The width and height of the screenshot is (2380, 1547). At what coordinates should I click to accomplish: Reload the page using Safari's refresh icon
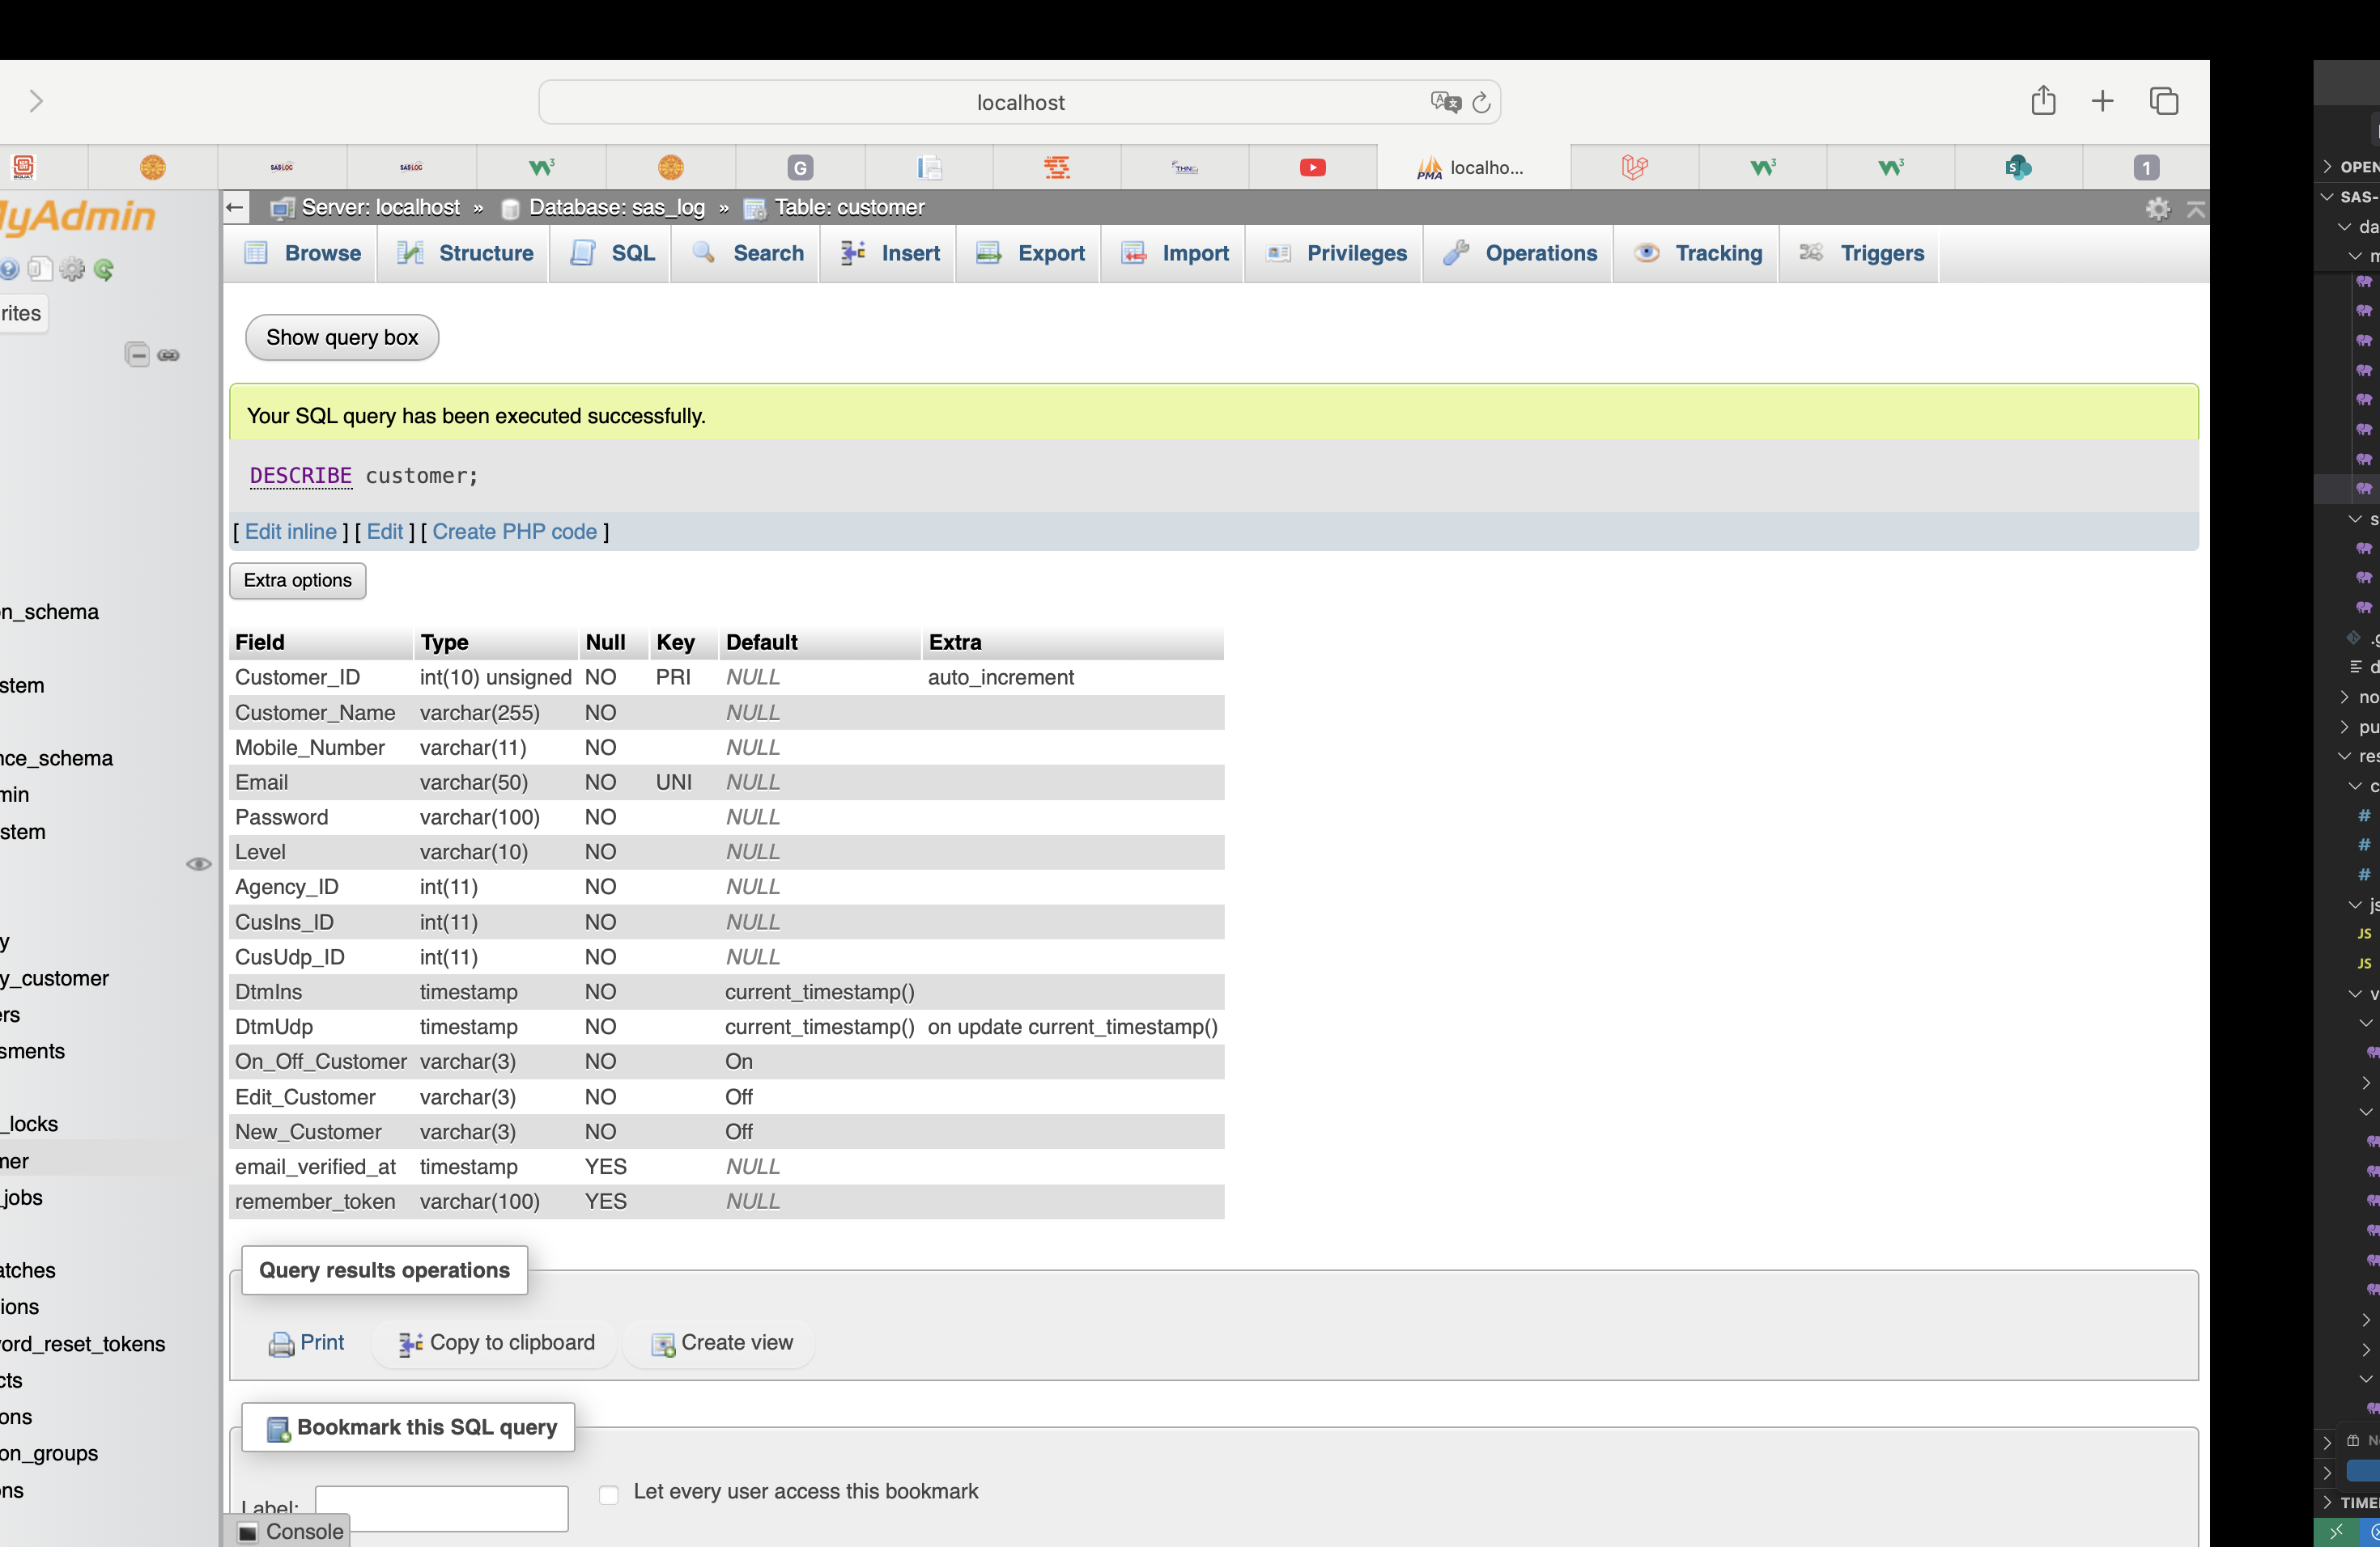point(1481,102)
